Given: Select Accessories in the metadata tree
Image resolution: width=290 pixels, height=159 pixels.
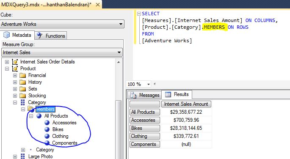Looking at the screenshot, I should pos(64,123).
